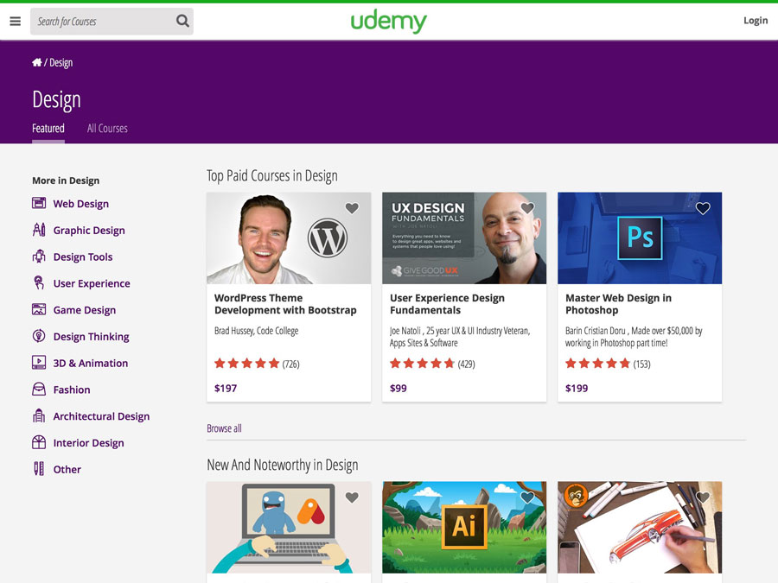Viewport: 778px width, 583px height.
Task: Click the home breadcrumb icon
Action: pos(36,62)
